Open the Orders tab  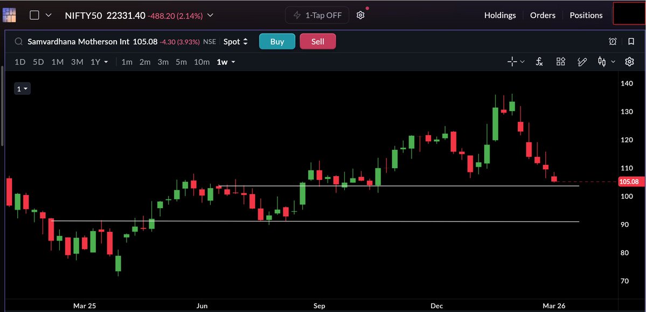543,15
